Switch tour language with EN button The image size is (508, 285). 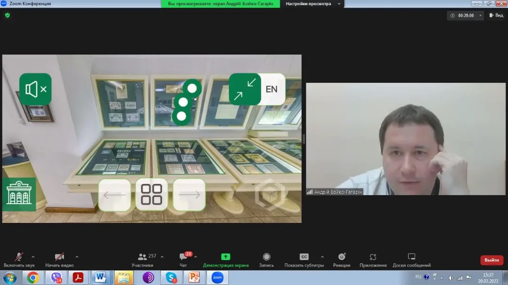click(x=272, y=89)
